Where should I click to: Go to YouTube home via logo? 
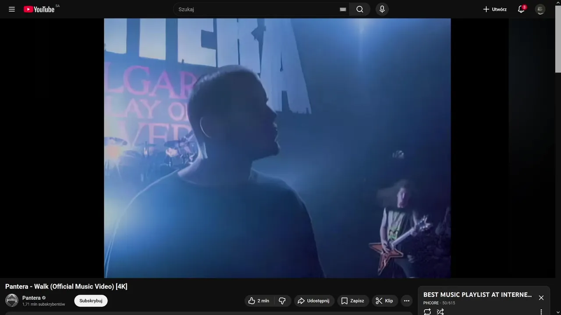pos(39,9)
